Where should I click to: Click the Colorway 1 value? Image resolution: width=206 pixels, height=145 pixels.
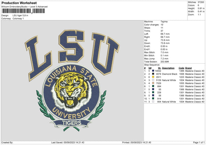click(x=18, y=18)
